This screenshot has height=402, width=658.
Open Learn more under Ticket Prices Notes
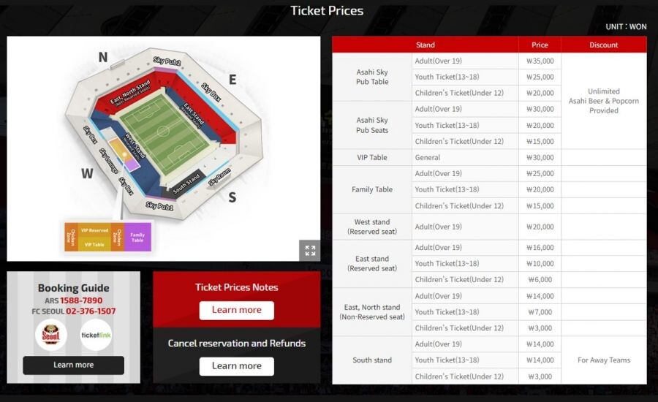(237, 310)
